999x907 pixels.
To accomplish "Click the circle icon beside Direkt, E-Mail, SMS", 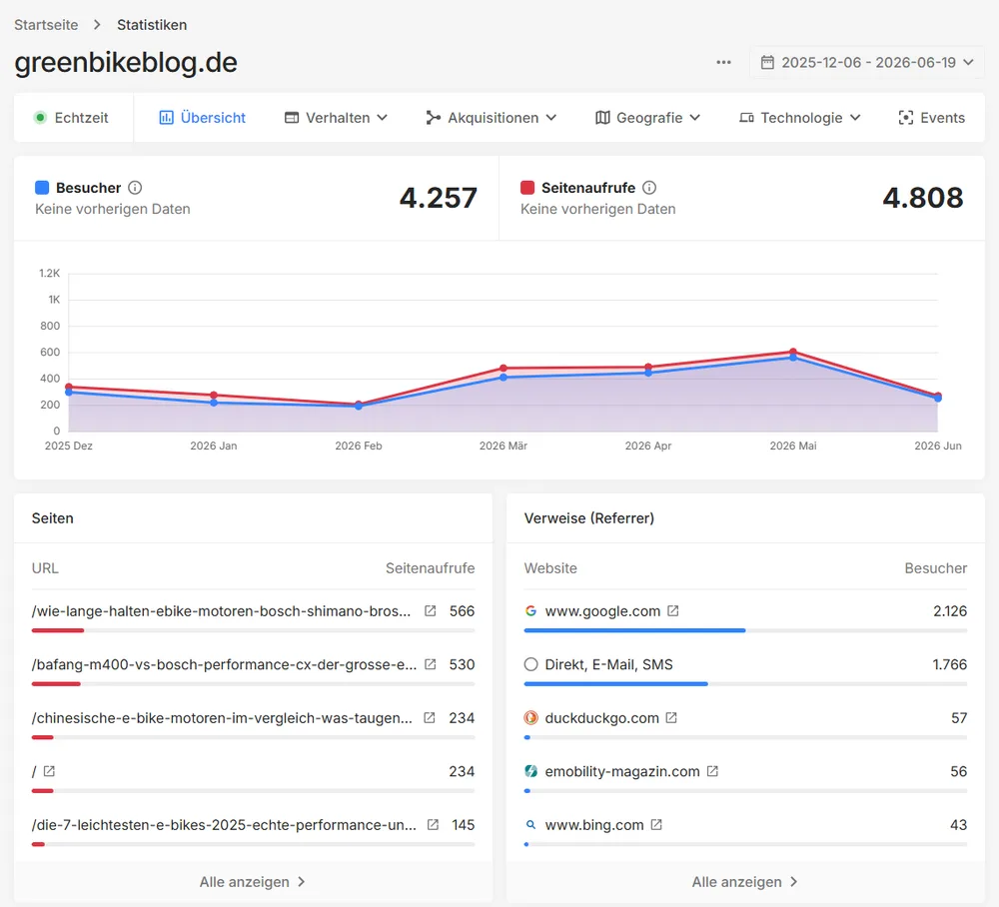I will pos(530,664).
